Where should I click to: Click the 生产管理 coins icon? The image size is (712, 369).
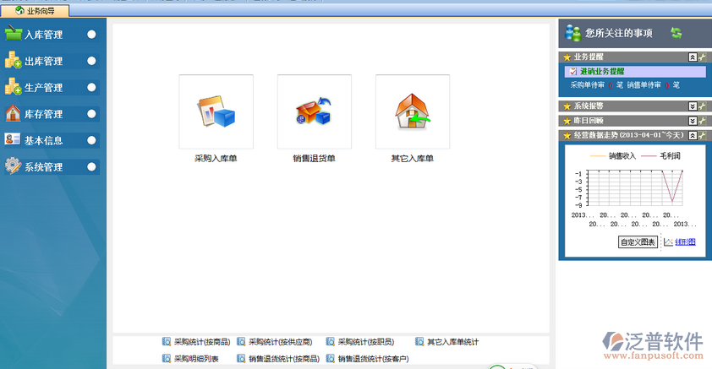pos(14,86)
